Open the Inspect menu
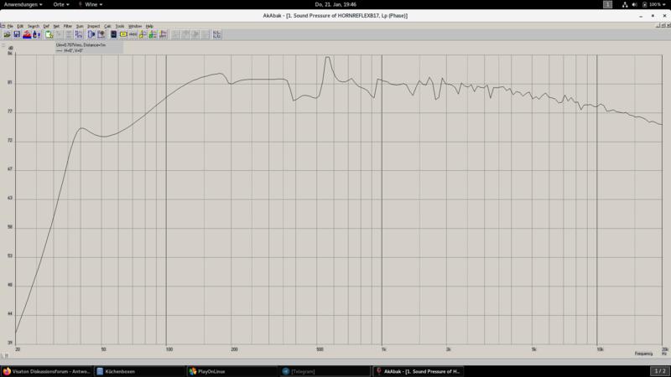Image resolution: width=671 pixels, height=377 pixels. pyautogui.click(x=93, y=26)
